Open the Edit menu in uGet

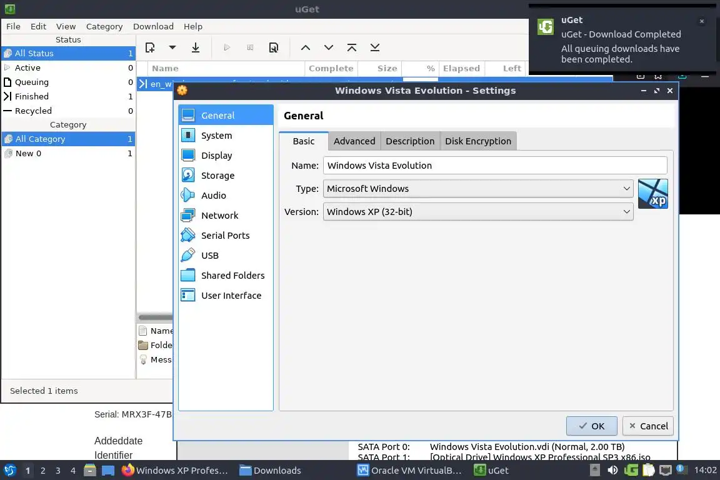[38, 26]
